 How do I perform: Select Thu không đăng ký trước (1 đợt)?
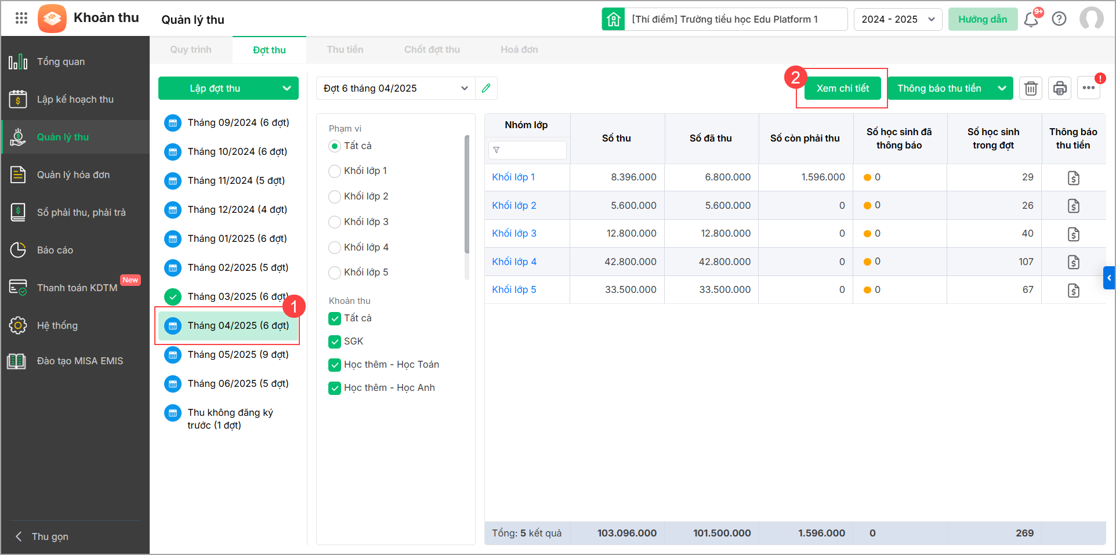pos(229,419)
